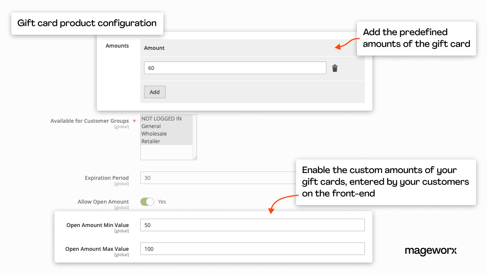
Task: Choose Wholesale from customer groups list
Action: [154, 134]
